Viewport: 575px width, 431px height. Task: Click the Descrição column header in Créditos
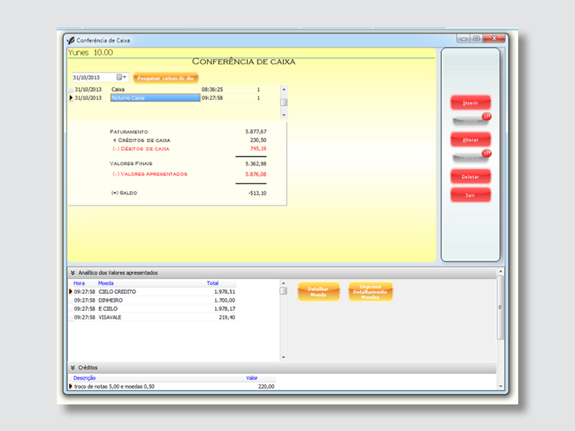click(84, 378)
